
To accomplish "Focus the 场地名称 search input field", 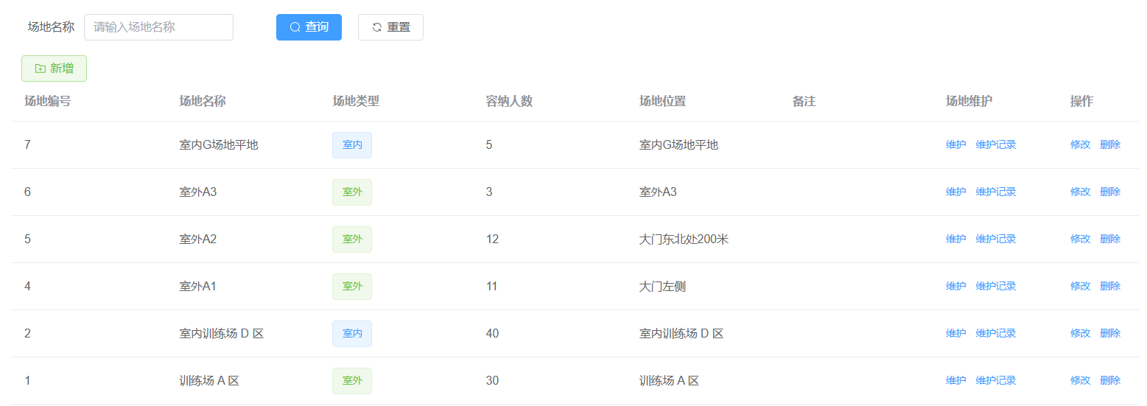I will 158,27.
